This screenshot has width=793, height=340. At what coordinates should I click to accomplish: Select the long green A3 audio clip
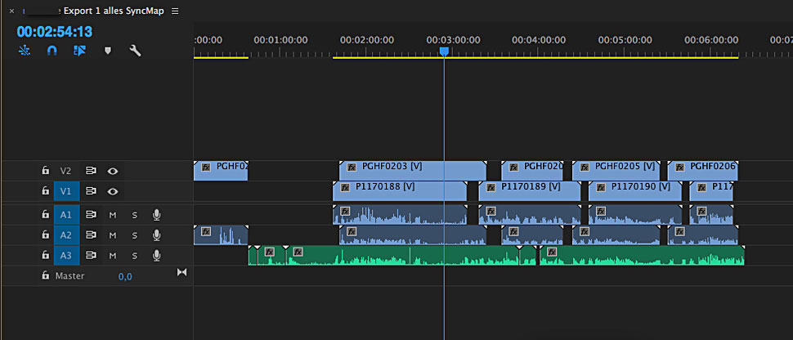402,256
